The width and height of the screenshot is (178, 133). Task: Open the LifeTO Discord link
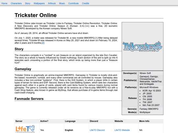pos(97,130)
